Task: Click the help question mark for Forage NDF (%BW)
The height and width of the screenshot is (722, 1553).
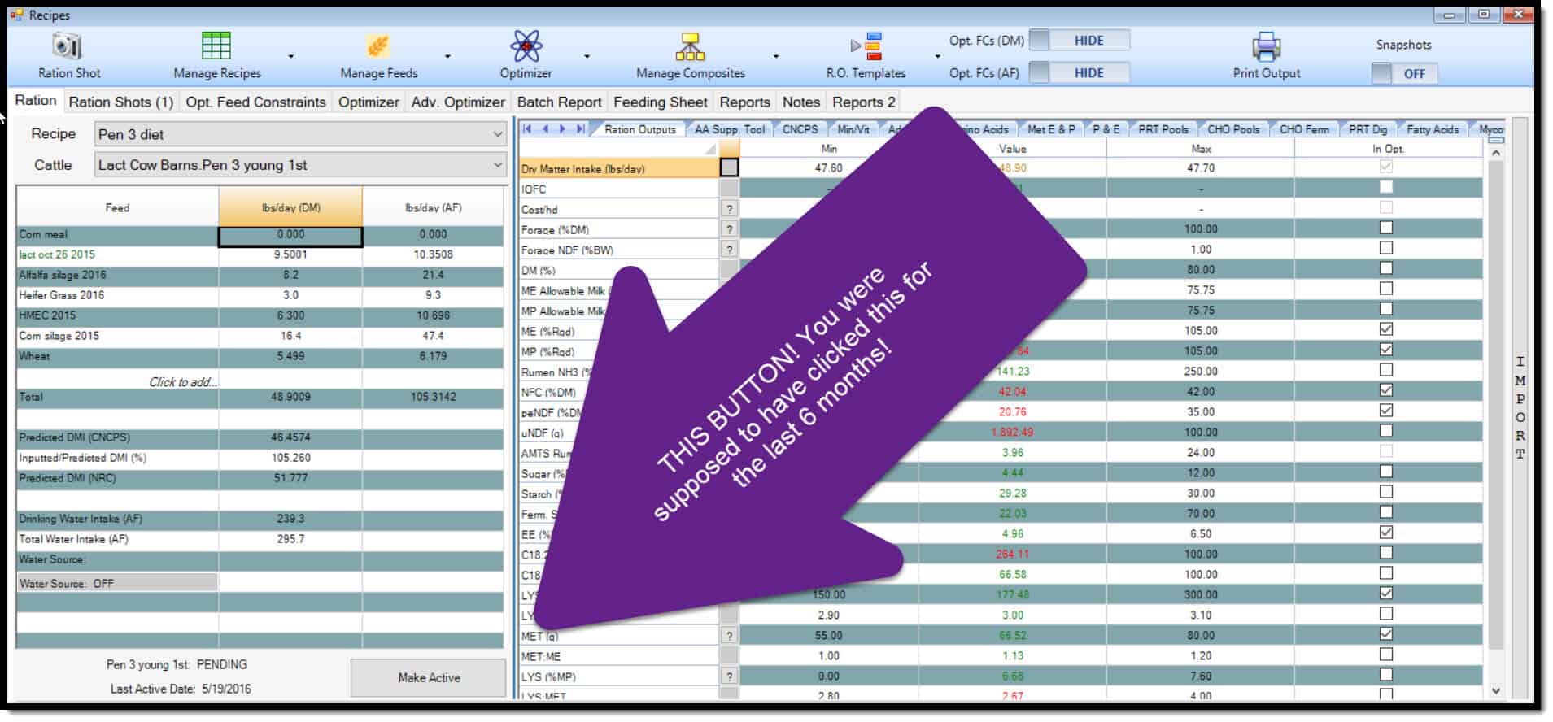Action: 729,250
